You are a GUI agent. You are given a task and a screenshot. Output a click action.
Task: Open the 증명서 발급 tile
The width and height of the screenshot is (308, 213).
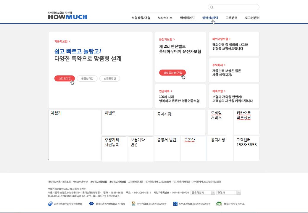click(167, 149)
